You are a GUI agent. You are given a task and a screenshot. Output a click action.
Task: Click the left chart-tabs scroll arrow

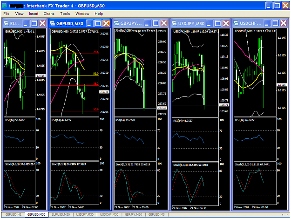[x=283, y=215]
